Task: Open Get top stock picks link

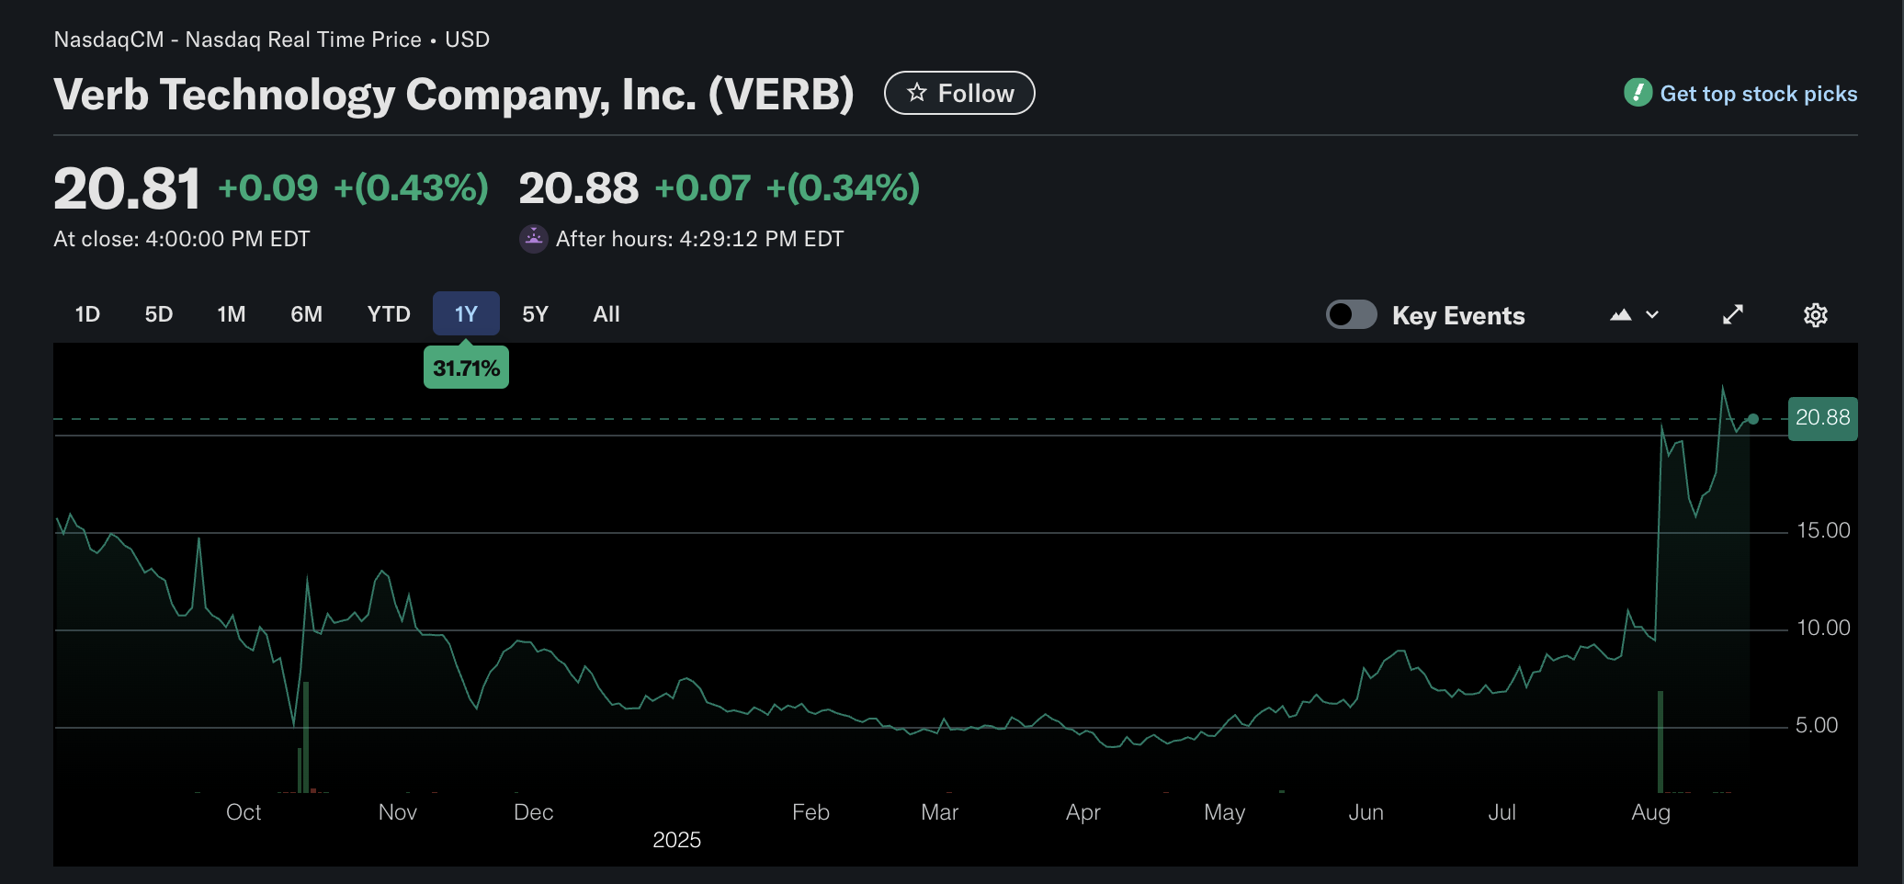Action: coord(1758,94)
